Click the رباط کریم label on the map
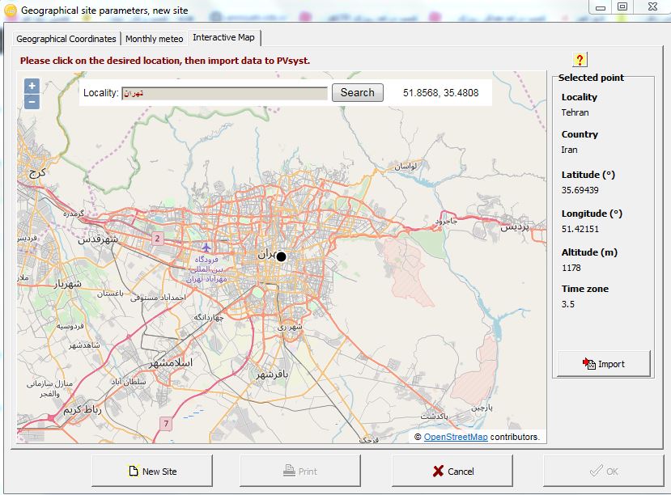Viewport: 671px width, 495px height. coord(83,409)
